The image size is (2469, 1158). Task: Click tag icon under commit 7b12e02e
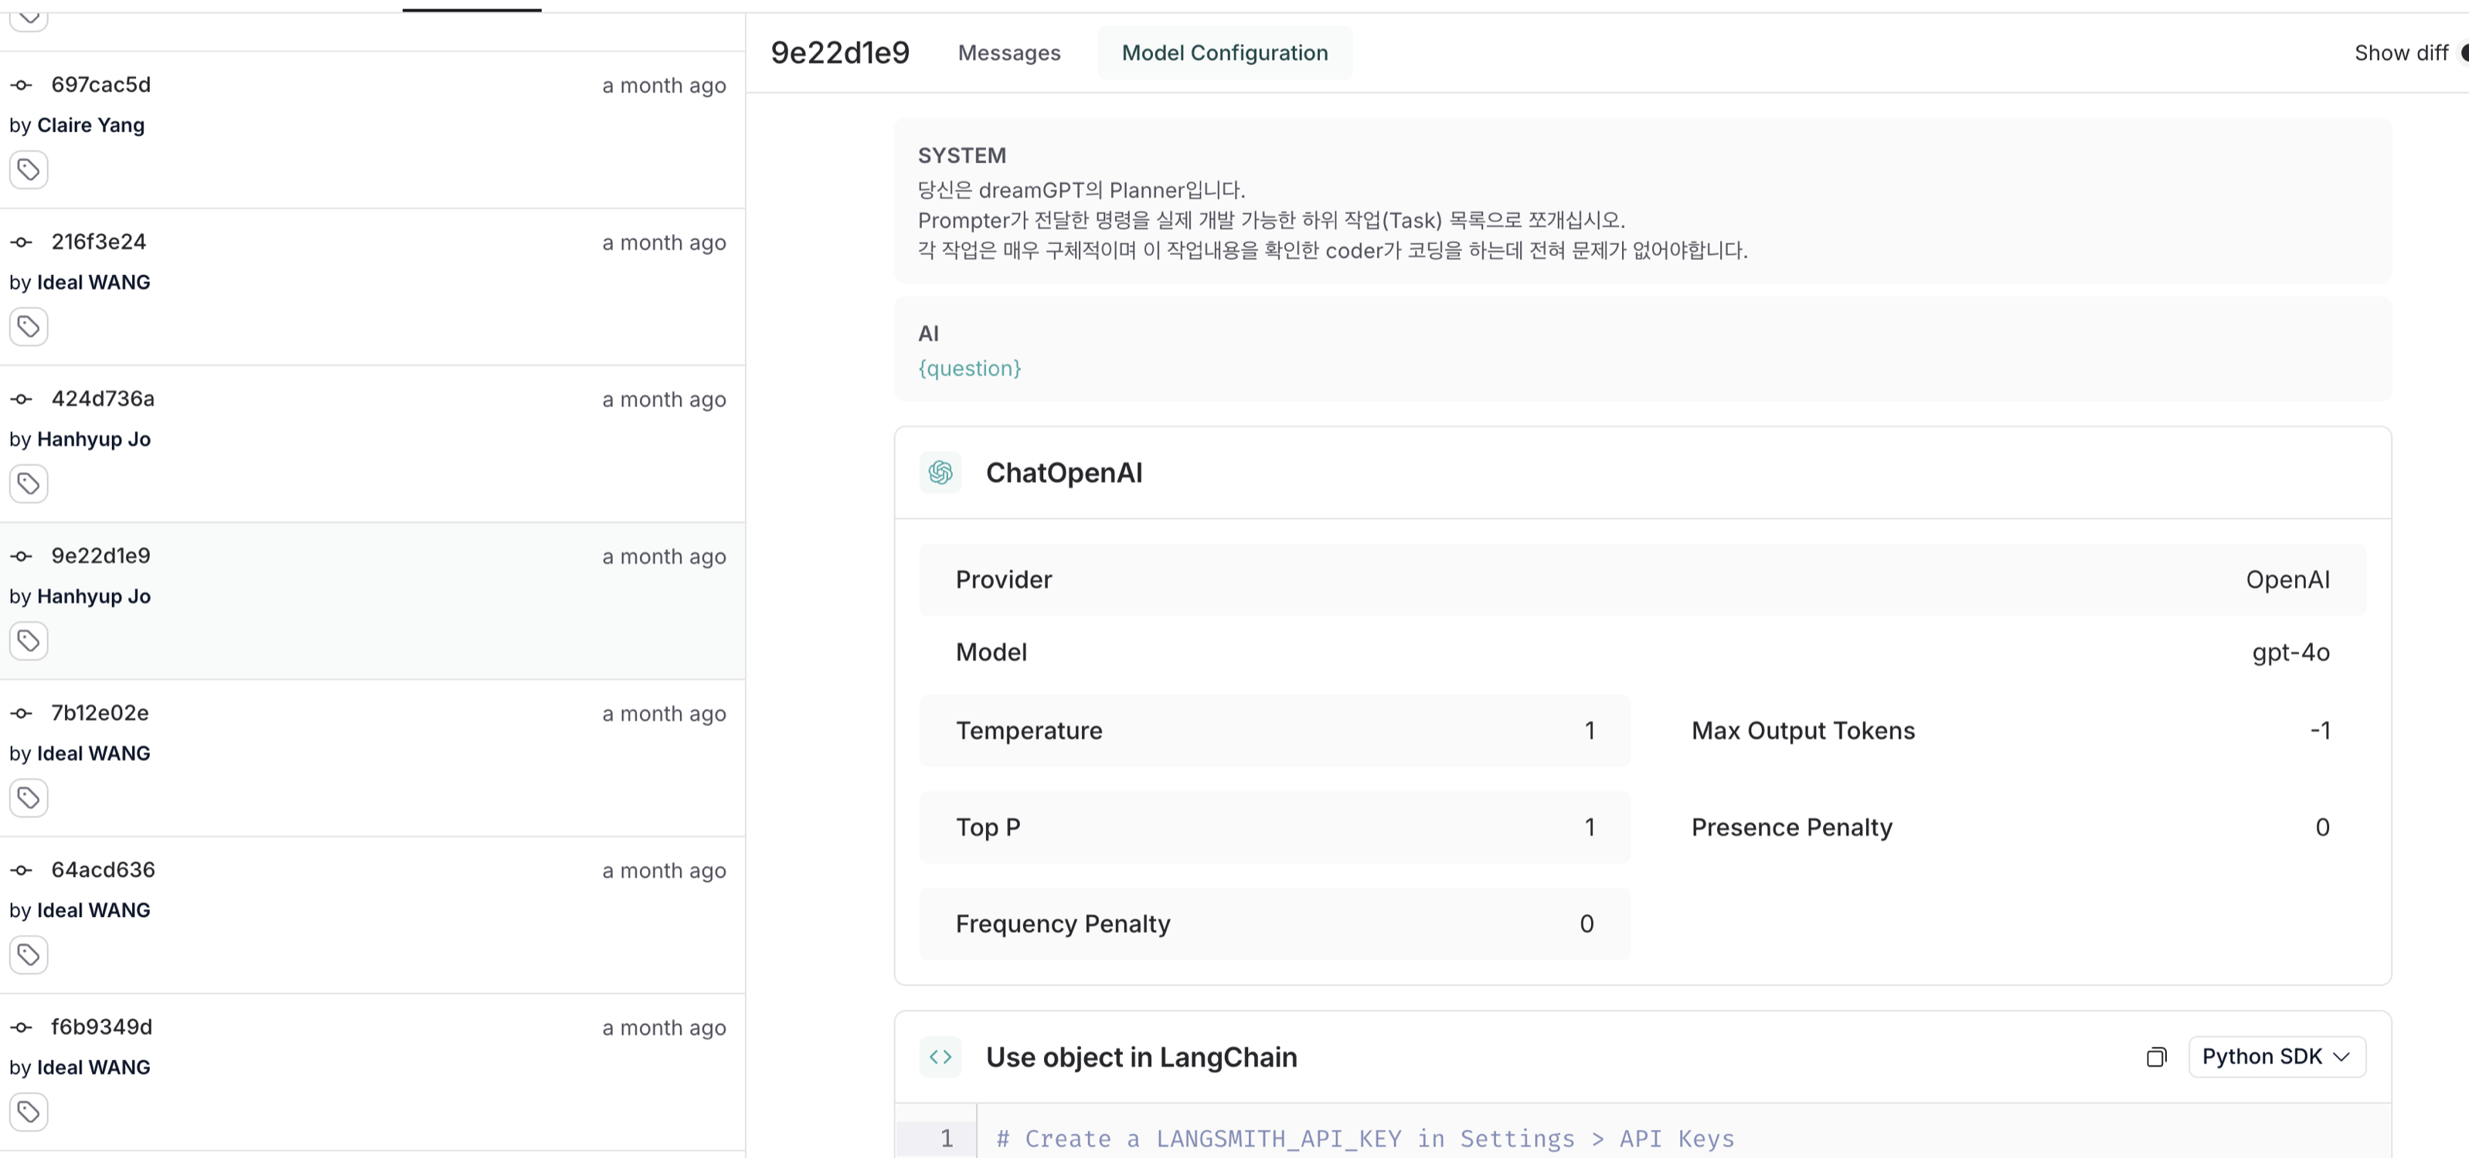pyautogui.click(x=29, y=799)
